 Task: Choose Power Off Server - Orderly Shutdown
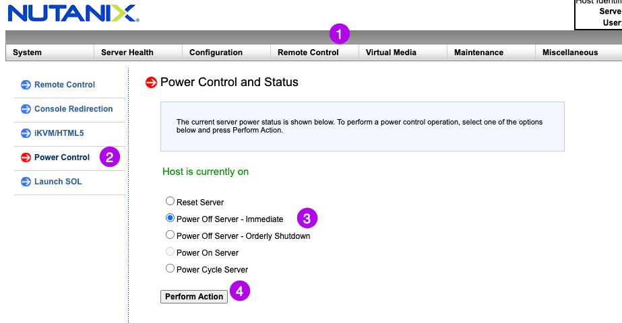170,235
